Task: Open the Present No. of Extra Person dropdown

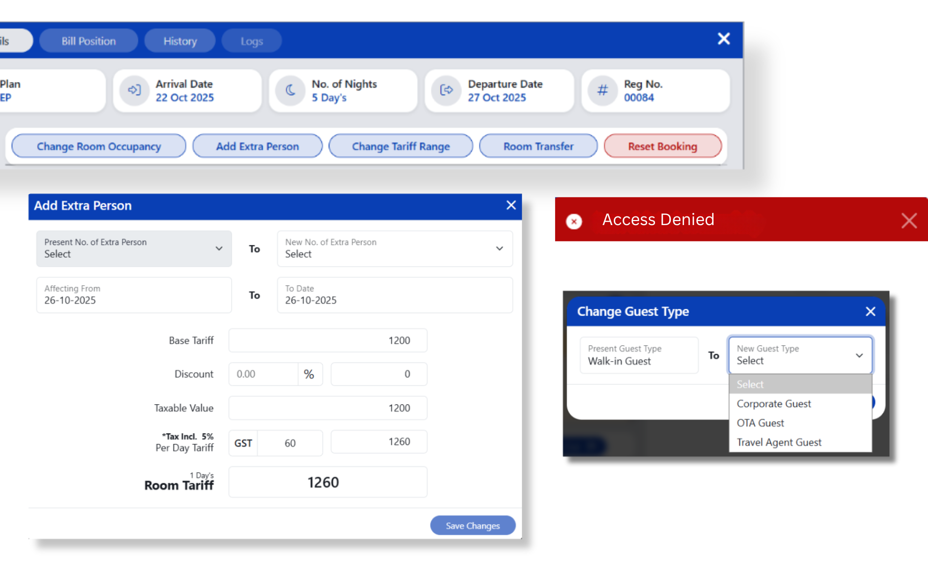Action: tap(134, 248)
